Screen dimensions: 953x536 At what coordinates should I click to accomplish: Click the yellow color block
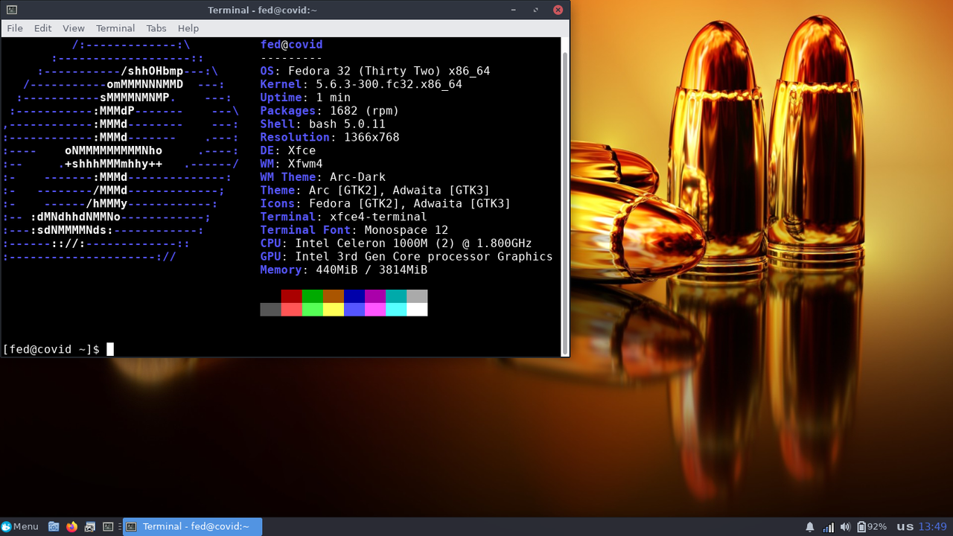tap(334, 310)
